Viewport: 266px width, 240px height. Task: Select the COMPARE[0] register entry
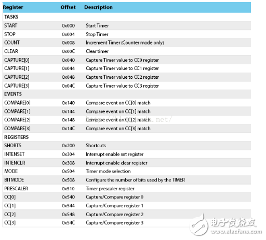17,103
